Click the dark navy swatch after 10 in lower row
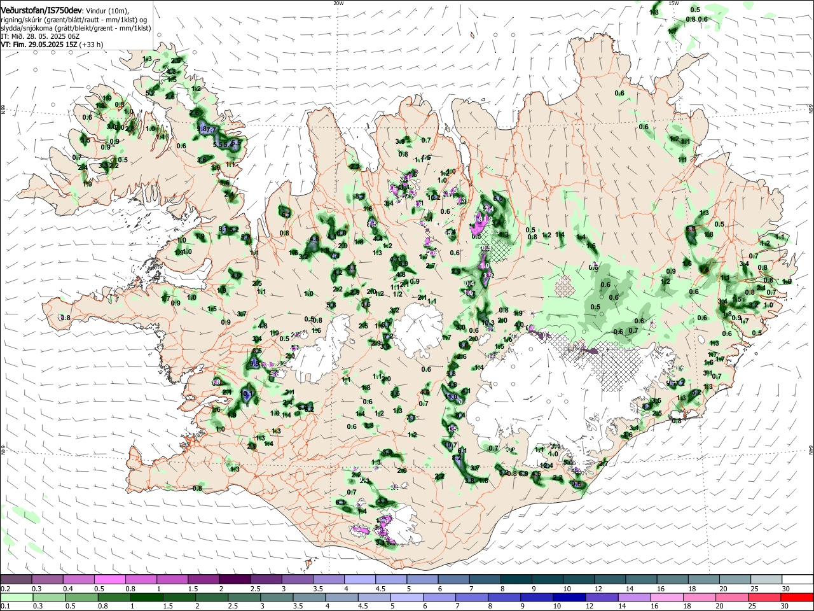This screenshot has width=814, height=611. point(568,597)
